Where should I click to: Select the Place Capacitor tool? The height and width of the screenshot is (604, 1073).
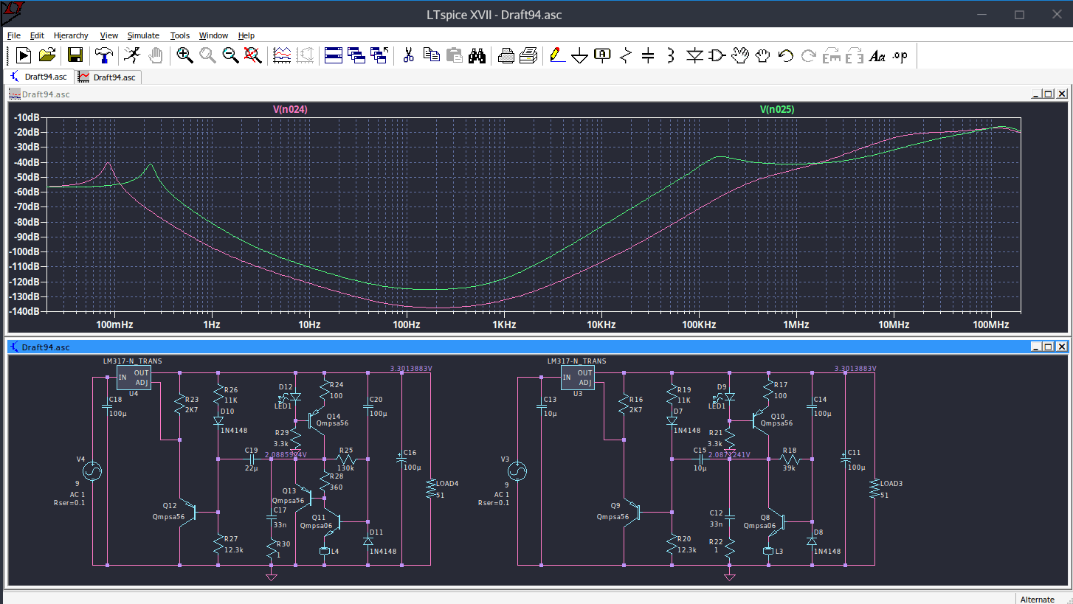[x=648, y=55]
